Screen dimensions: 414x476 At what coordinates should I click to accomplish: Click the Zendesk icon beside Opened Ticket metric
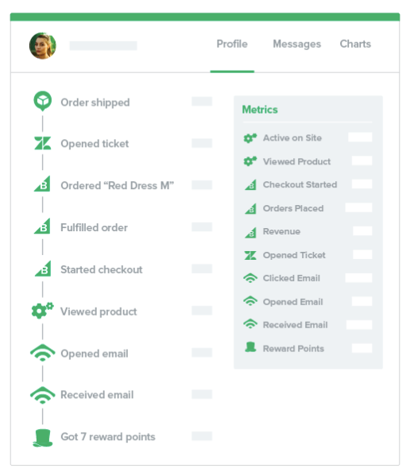tap(250, 255)
